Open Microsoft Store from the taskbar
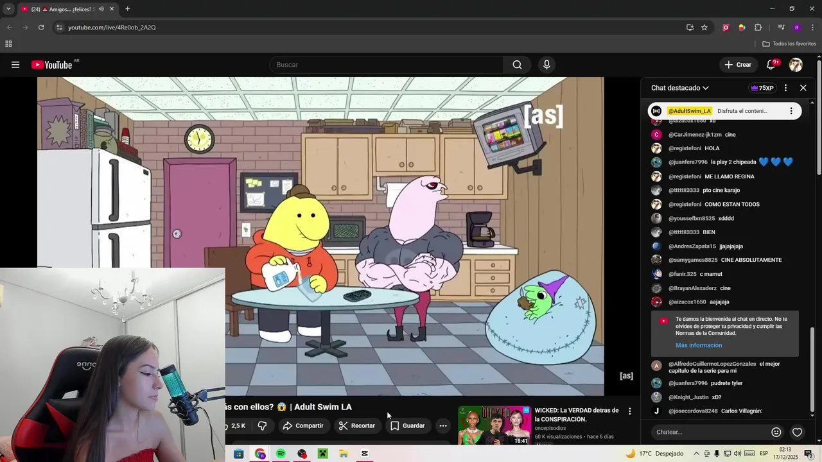 coord(239,454)
